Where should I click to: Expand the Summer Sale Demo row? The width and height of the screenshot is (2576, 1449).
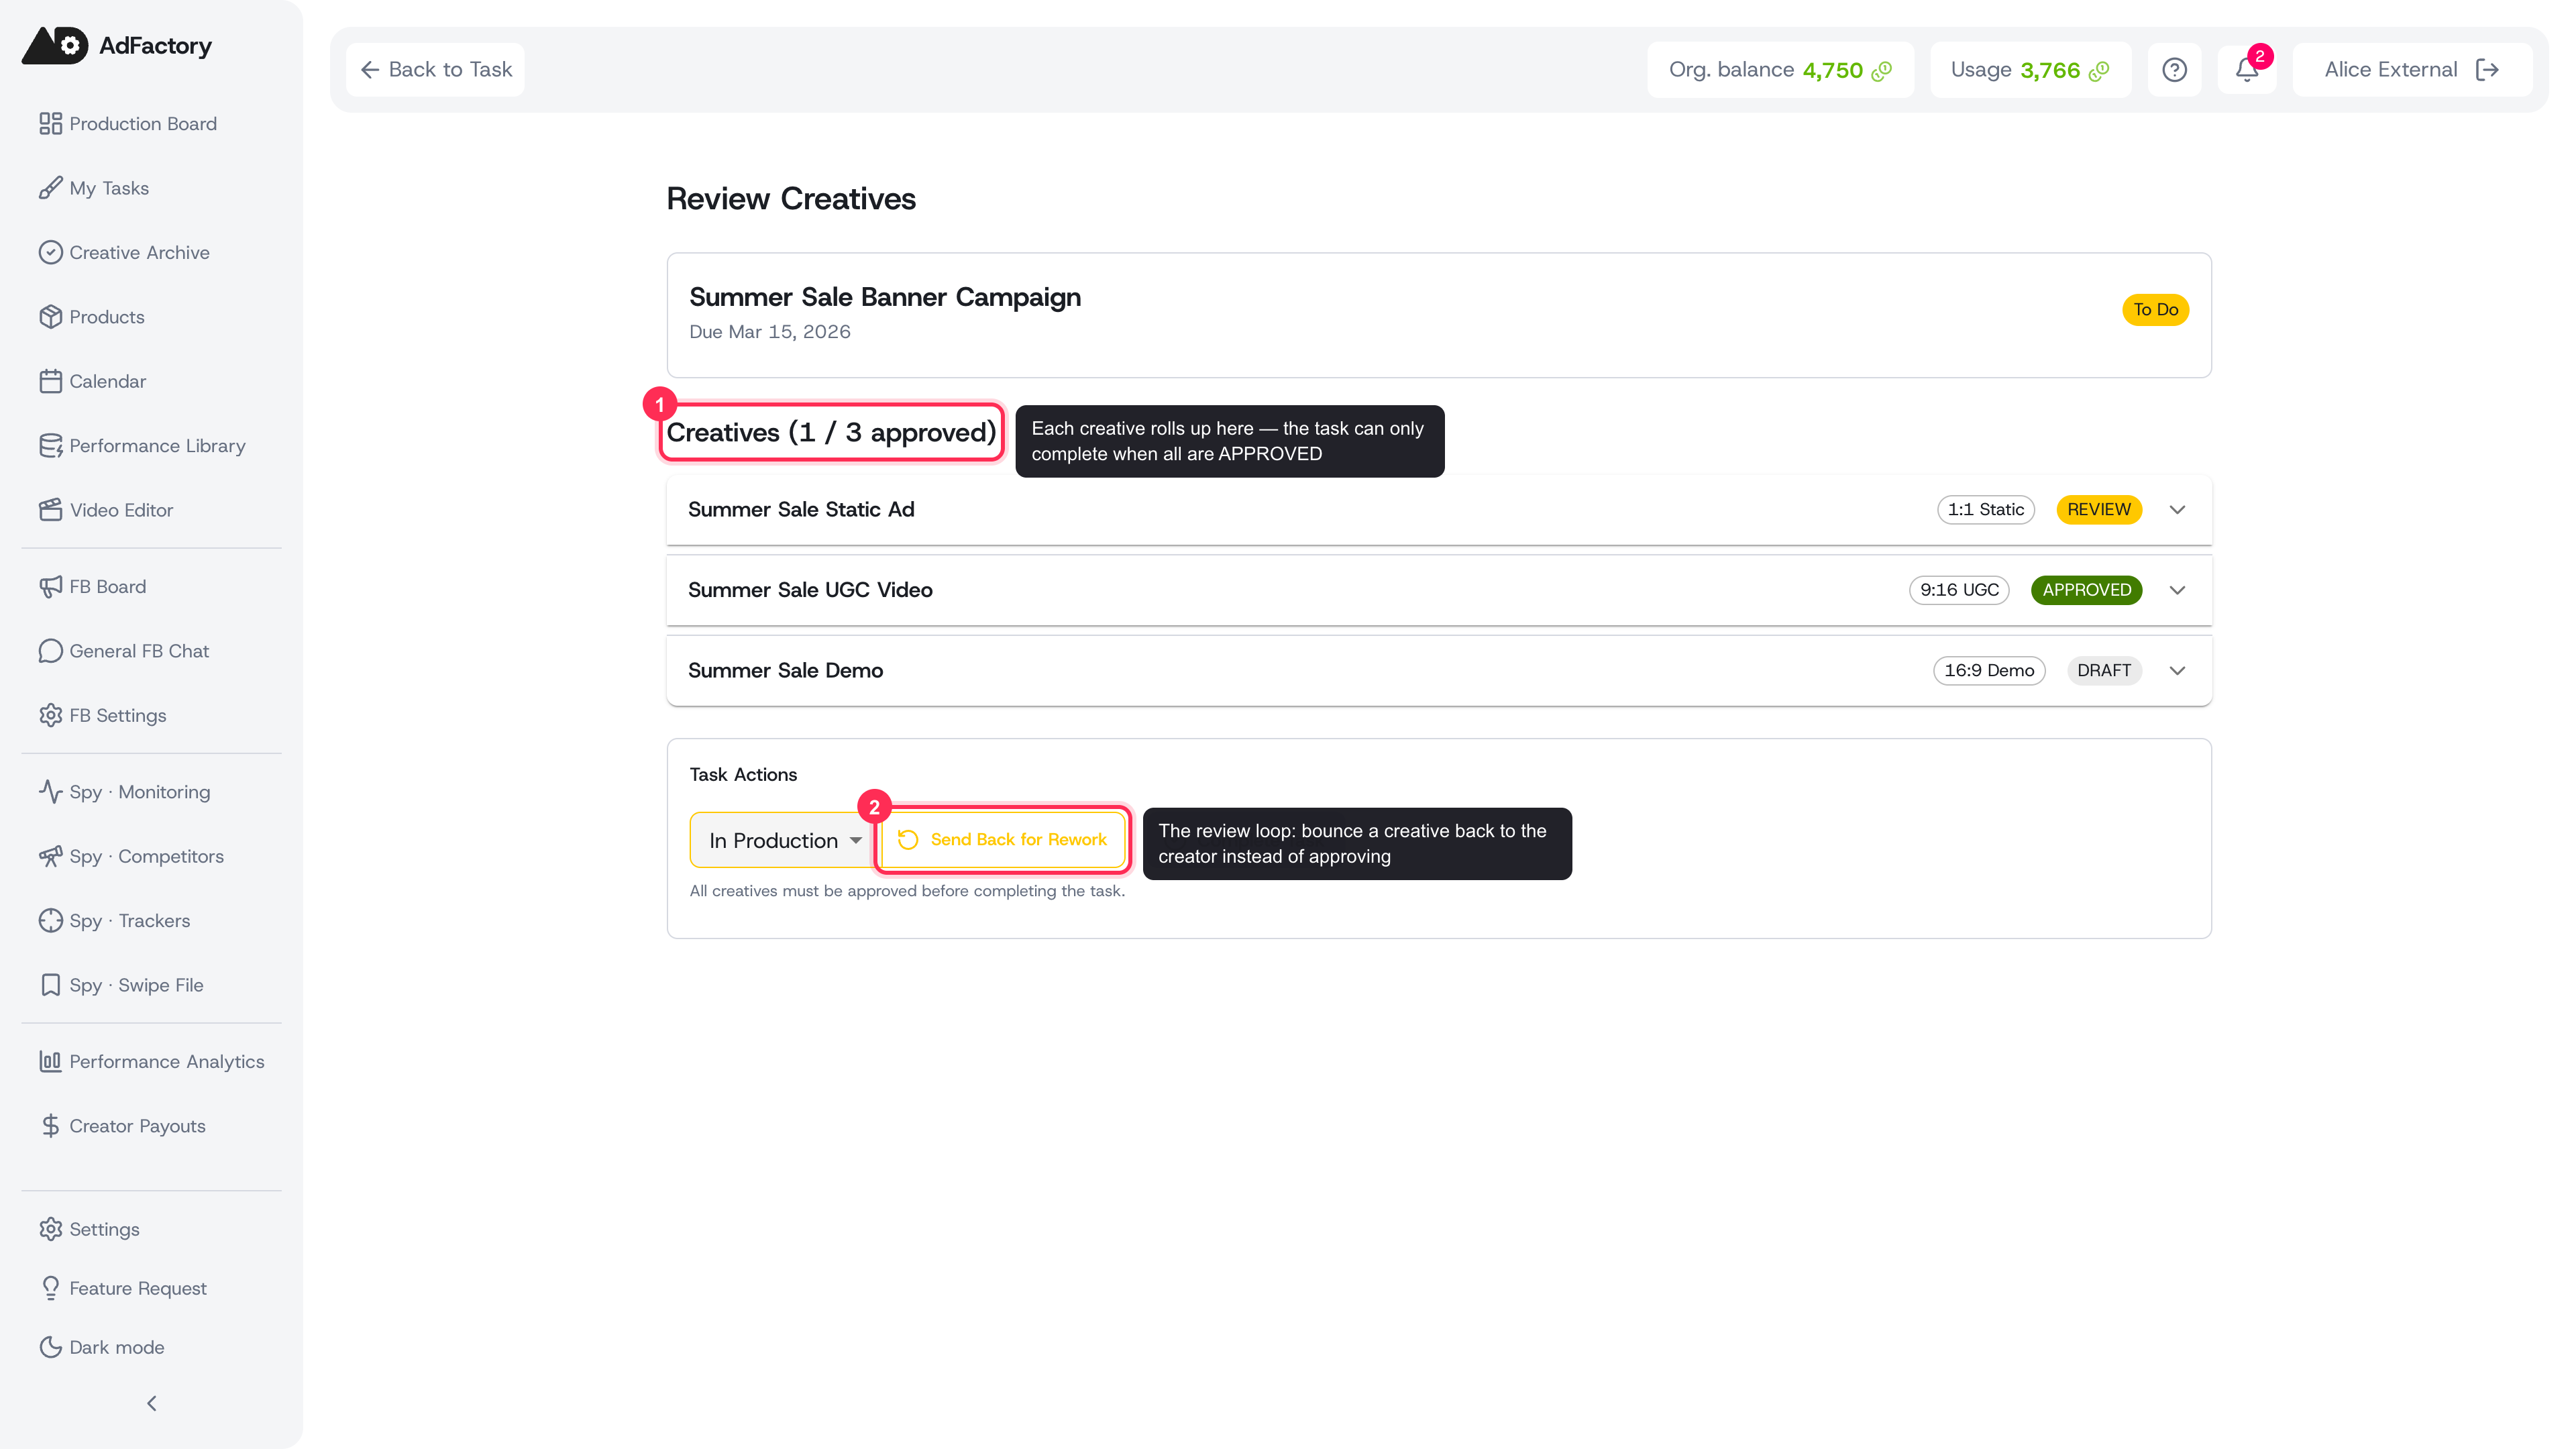coord(2177,671)
